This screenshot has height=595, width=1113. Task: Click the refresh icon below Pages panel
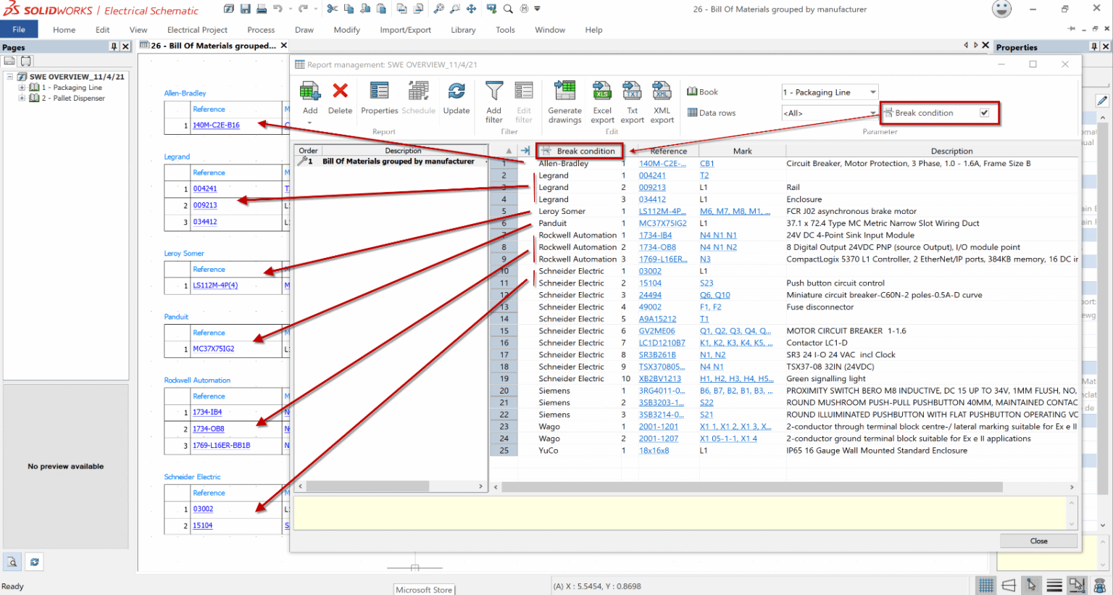click(34, 562)
